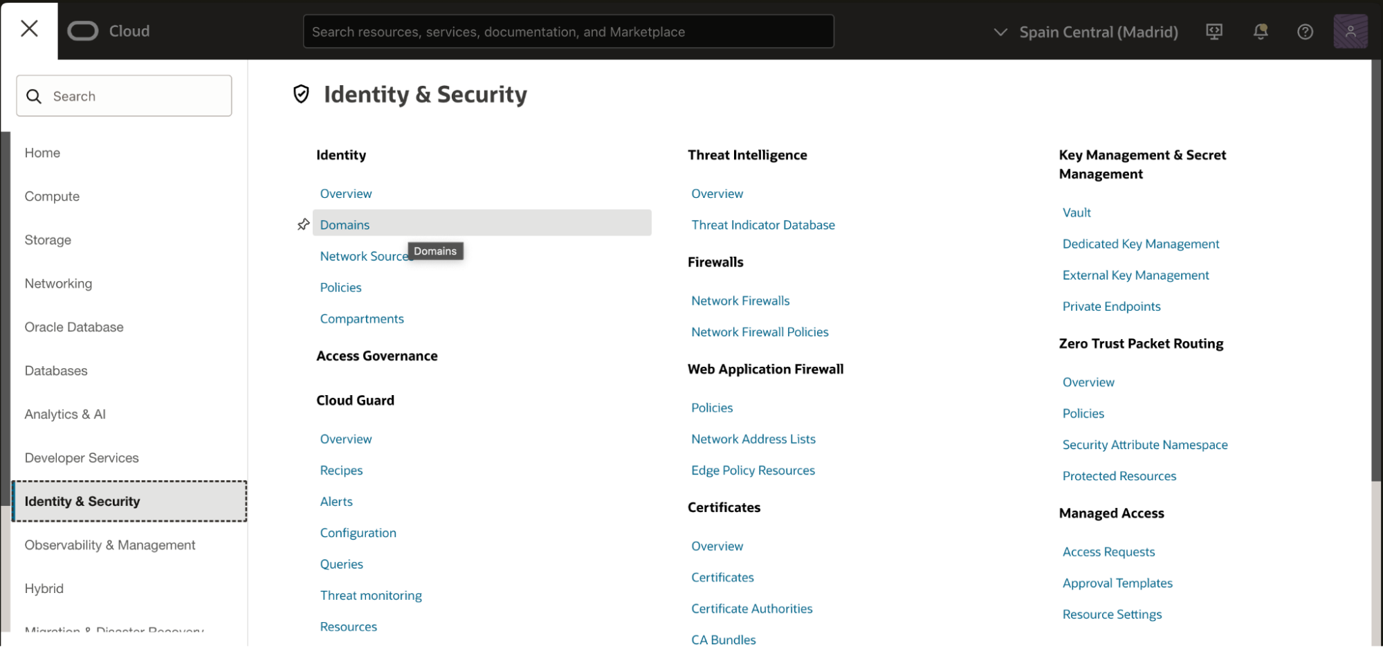
Task: Open the Certificate Authorities link
Action: point(752,609)
